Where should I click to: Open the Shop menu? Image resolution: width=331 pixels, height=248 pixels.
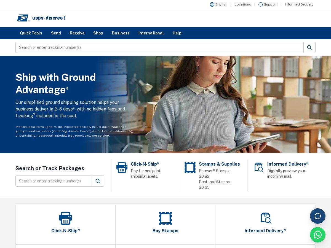[x=98, y=33]
